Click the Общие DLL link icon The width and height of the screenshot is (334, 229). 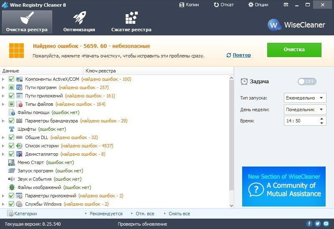coord(19,137)
